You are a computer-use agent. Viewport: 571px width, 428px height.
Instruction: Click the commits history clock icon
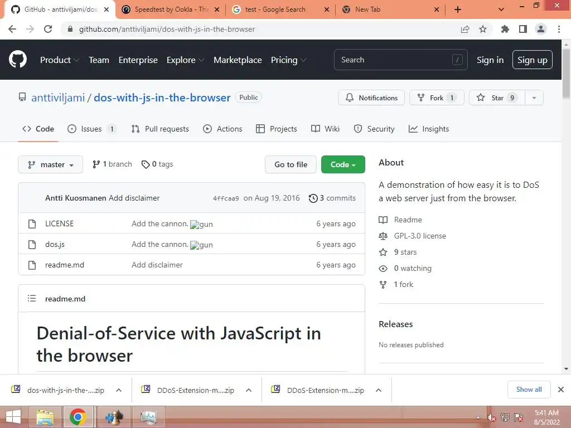point(313,198)
